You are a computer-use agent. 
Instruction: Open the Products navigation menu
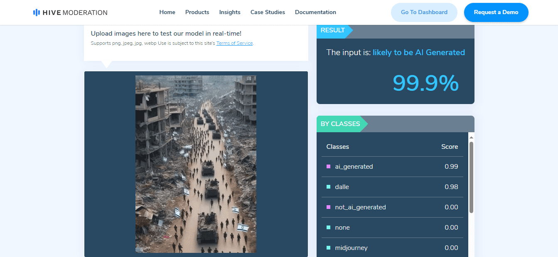click(x=197, y=12)
